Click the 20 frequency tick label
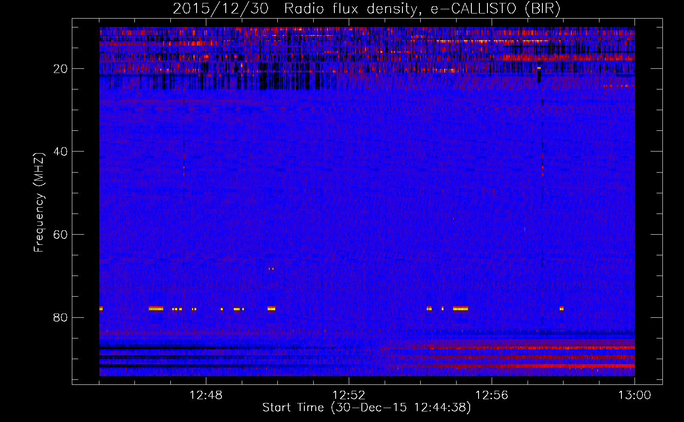Screen dimensions: 684x422 [60, 69]
